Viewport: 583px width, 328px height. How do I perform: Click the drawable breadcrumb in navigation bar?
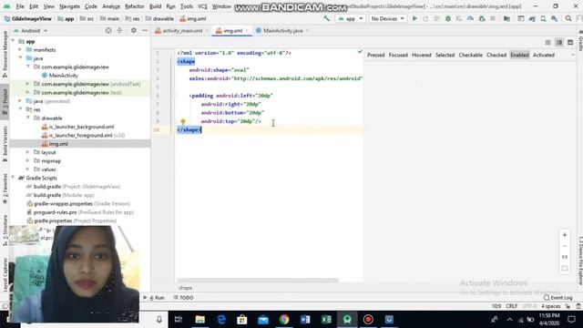[x=159, y=18]
